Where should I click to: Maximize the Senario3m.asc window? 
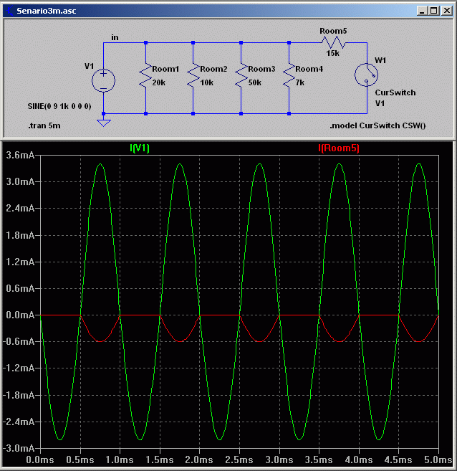tap(434, 11)
